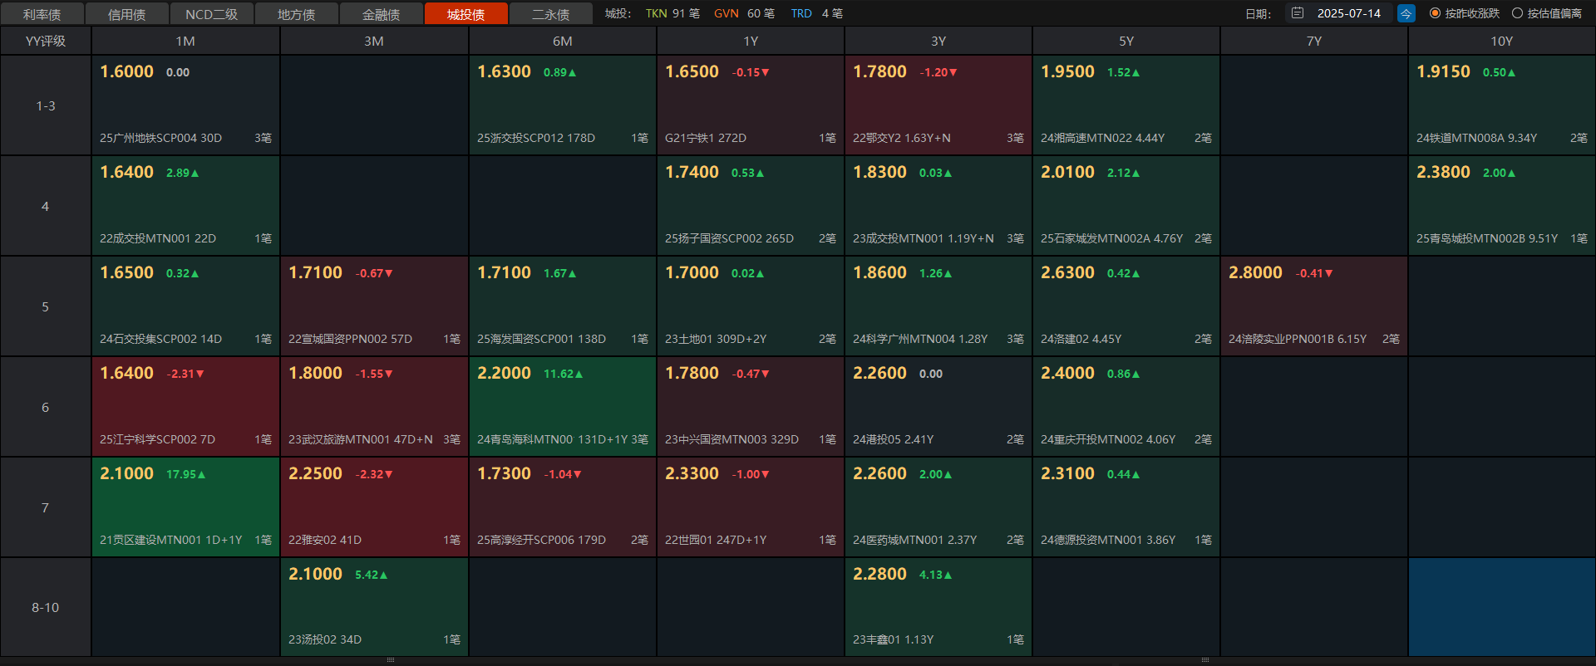Click TRD 4 笔 count

tap(816, 13)
